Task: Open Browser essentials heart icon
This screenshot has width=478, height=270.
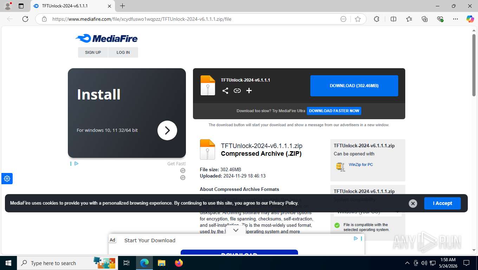Action: (440, 19)
